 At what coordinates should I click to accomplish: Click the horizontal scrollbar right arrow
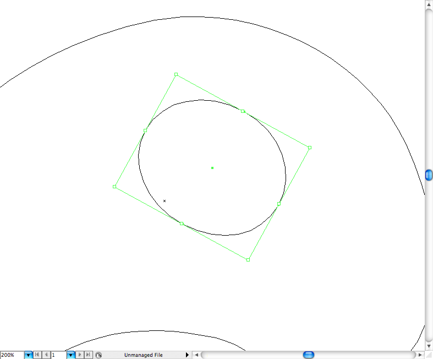[419, 355]
